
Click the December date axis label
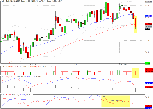[x=33, y=65]
